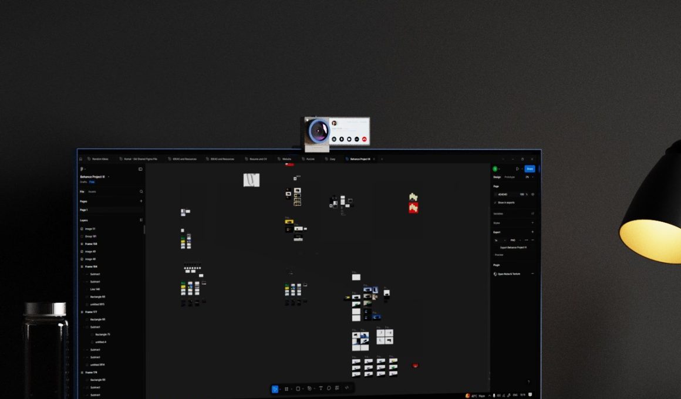This screenshot has width=681, height=399.
Task: Toggle Show in exports checkbox
Action: click(x=495, y=202)
